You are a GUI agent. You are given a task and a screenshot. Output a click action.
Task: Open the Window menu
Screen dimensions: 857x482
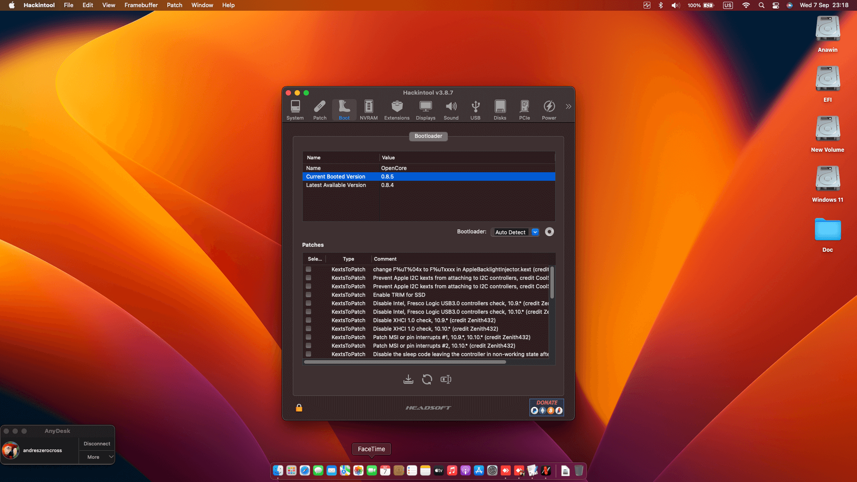(x=202, y=5)
